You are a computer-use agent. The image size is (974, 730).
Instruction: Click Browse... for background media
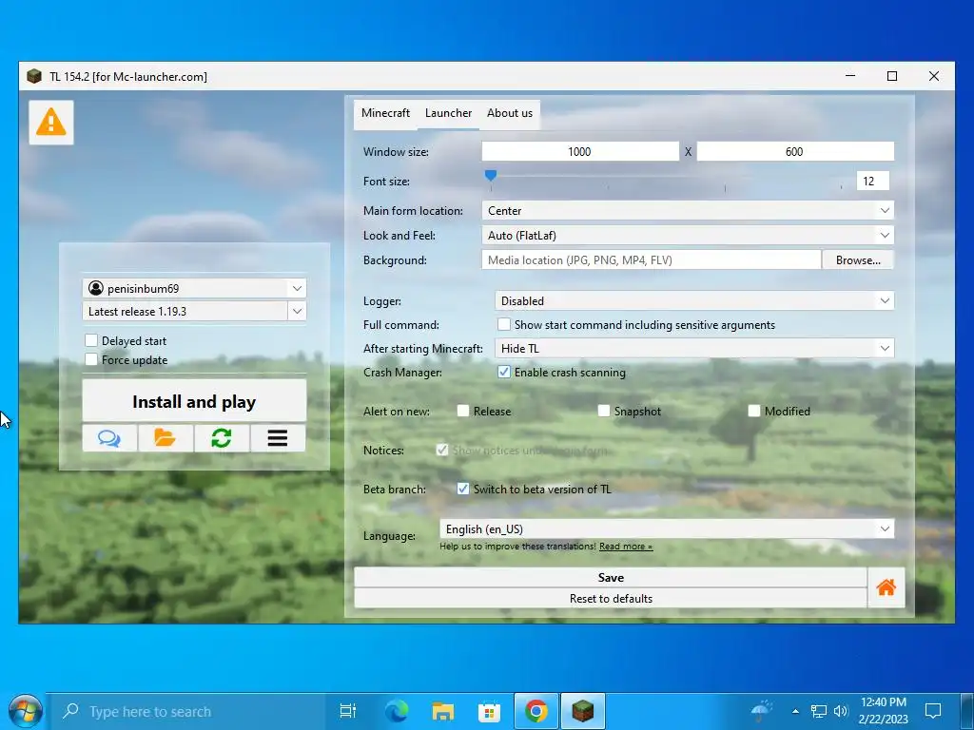(x=858, y=260)
